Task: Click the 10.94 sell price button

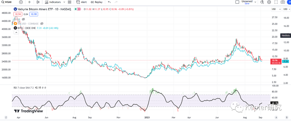Action: (18, 14)
